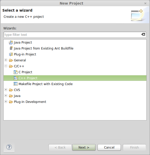The image size is (150, 155).
Task: Click the Makefile Project icon
Action: [x=15, y=84]
